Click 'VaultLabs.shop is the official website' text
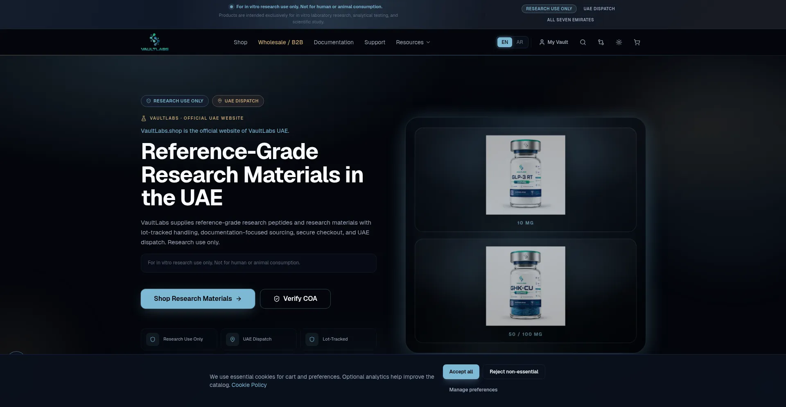This screenshot has width=786, height=407. (215, 131)
